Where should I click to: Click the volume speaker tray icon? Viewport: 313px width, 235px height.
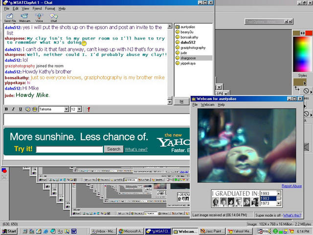(x=270, y=231)
